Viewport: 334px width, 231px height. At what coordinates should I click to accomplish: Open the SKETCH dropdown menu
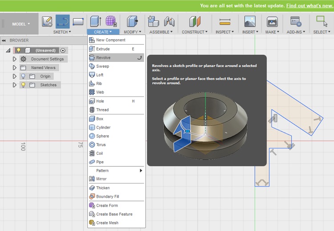(62, 32)
